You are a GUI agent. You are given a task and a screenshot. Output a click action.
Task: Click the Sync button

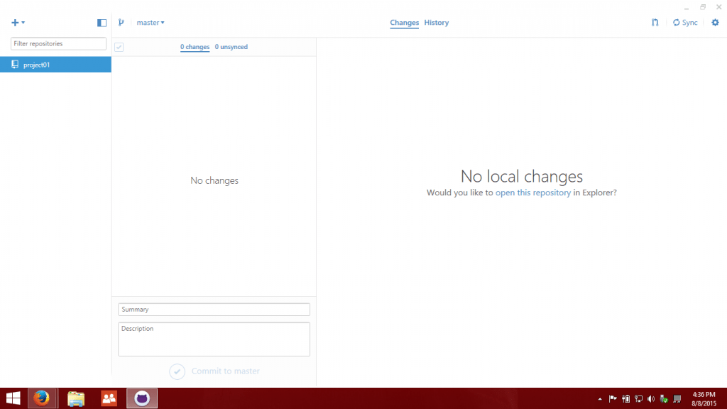685,22
